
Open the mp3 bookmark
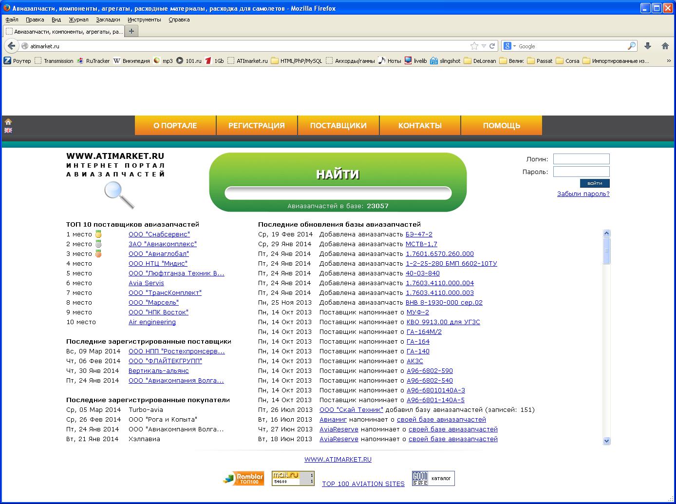pyautogui.click(x=163, y=61)
